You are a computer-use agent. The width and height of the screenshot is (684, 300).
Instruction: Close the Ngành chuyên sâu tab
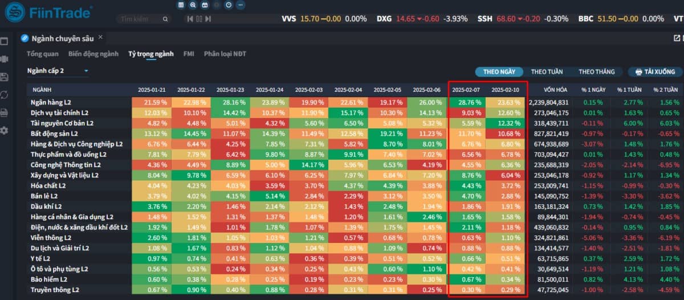click(x=100, y=38)
